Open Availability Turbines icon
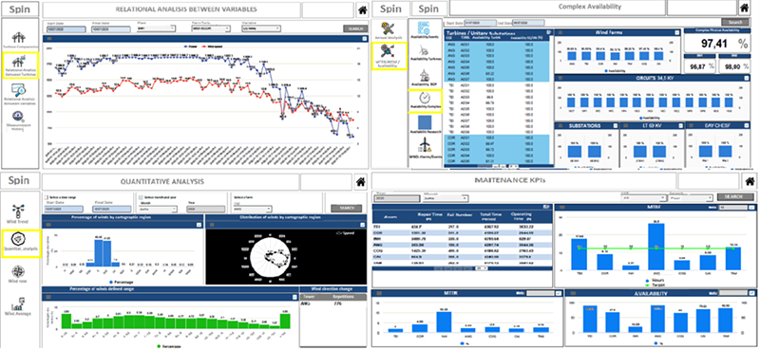The height and width of the screenshot is (349, 760). point(425,49)
